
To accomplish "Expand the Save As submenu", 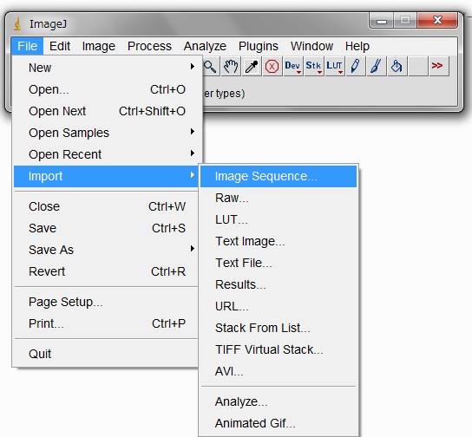I will [105, 250].
